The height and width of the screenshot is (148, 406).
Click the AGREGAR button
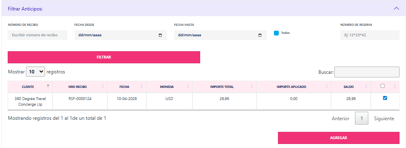click(339, 138)
